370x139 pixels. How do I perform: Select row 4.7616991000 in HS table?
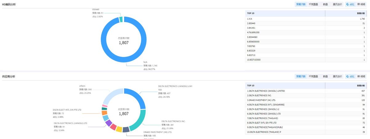click(306, 32)
